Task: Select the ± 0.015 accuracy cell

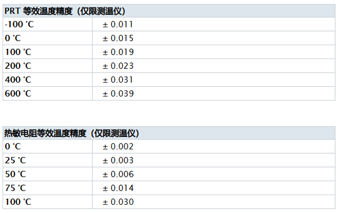Action: click(x=118, y=38)
